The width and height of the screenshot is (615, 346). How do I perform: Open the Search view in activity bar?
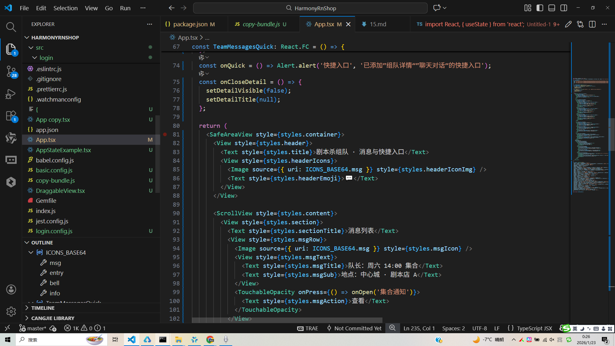click(11, 27)
